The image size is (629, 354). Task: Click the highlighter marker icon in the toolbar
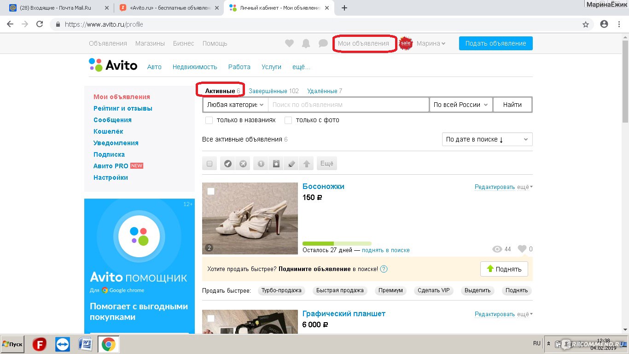291,164
